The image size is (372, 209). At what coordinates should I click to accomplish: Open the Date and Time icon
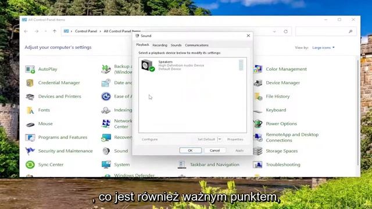click(106, 82)
